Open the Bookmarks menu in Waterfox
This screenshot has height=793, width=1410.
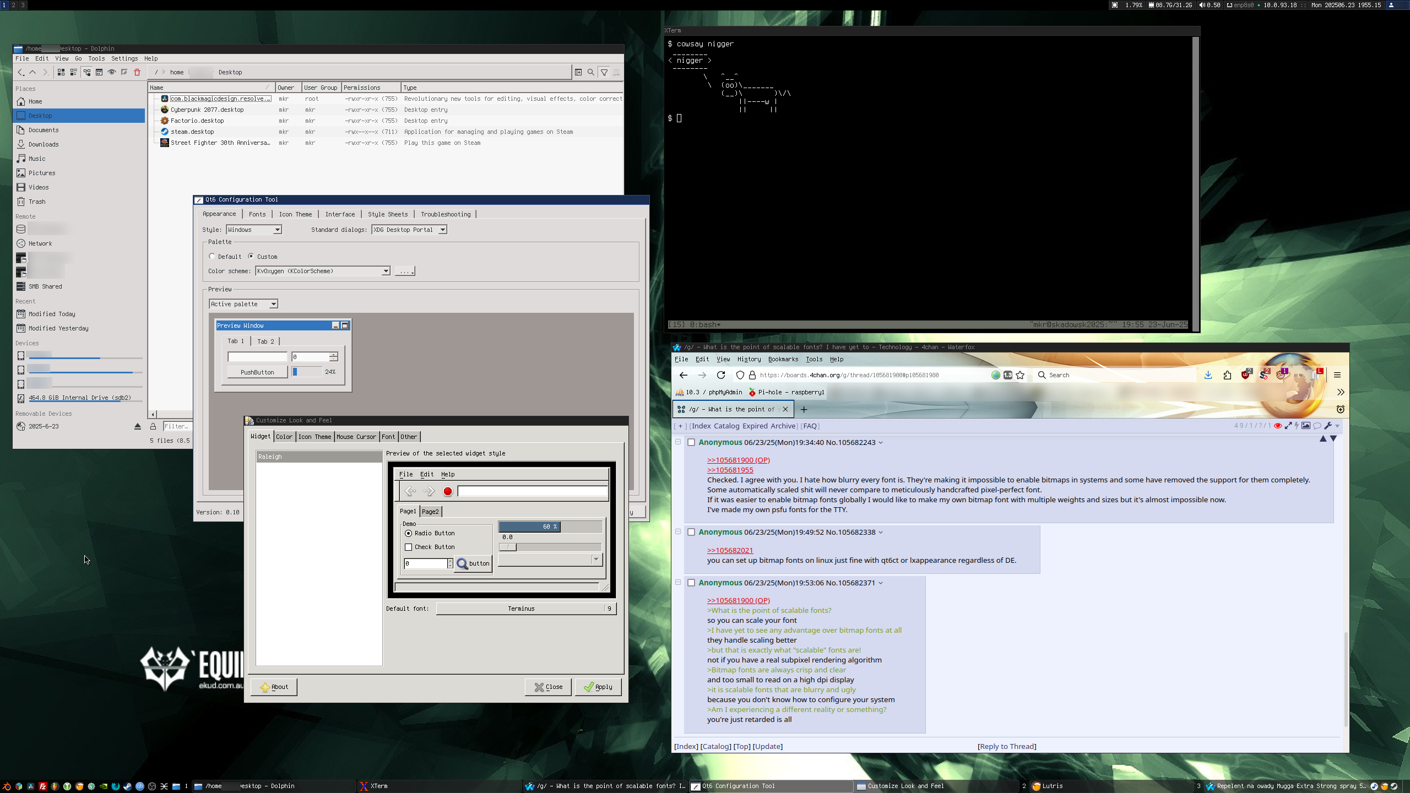(x=783, y=359)
